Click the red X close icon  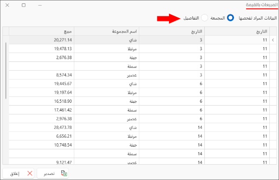click(30, 173)
